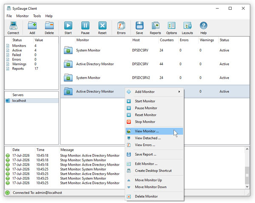Open the Monitor menu
255x203 pixels.
point(23,16)
